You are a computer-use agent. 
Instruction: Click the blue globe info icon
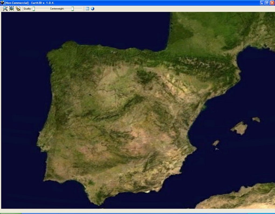[92, 9]
